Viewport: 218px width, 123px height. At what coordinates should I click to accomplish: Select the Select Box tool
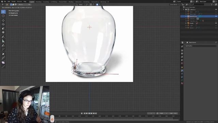(3, 12)
